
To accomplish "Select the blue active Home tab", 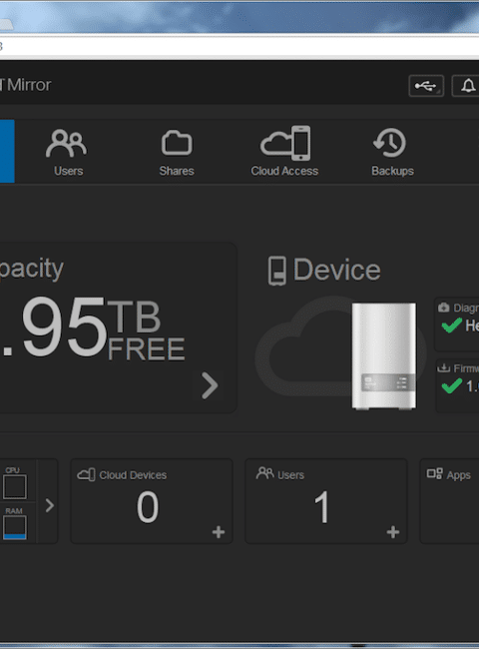I will click(7, 151).
